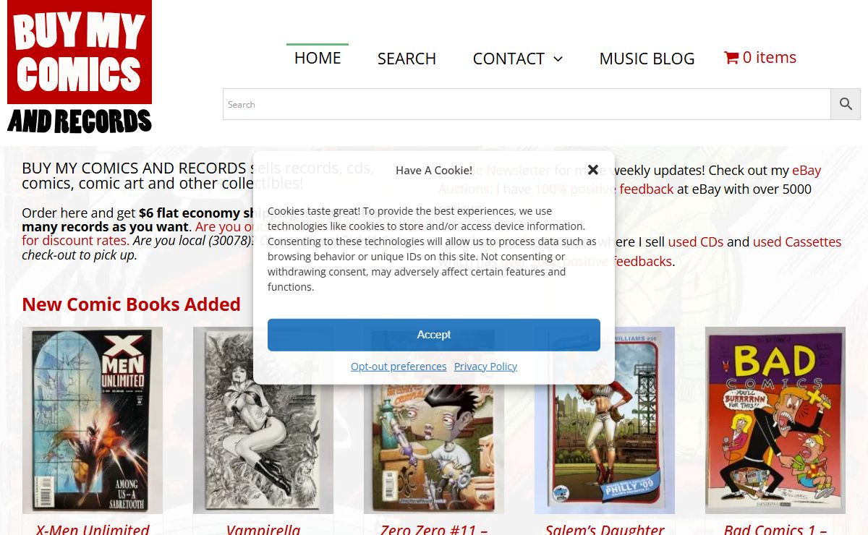Follow the used Cassettes link

point(797,242)
